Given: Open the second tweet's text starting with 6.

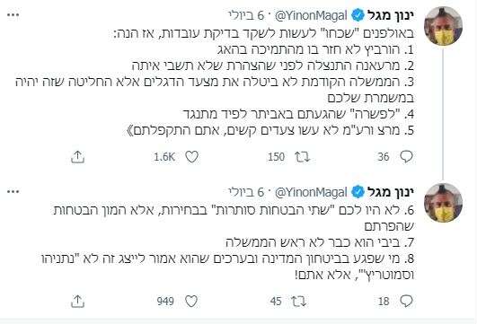Looking at the screenshot, I should 234,242.
